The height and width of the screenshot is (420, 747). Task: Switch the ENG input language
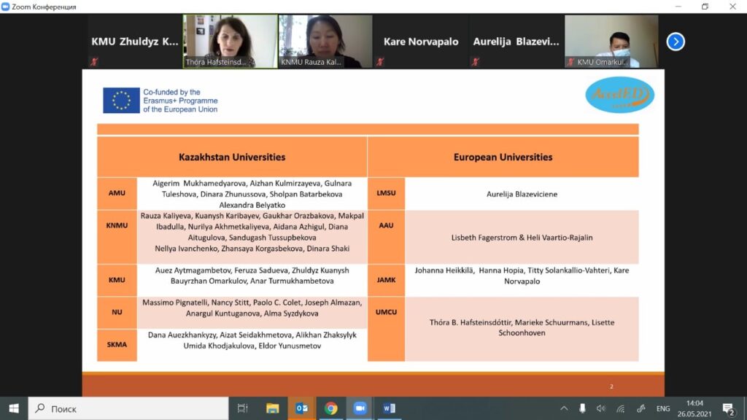662,408
